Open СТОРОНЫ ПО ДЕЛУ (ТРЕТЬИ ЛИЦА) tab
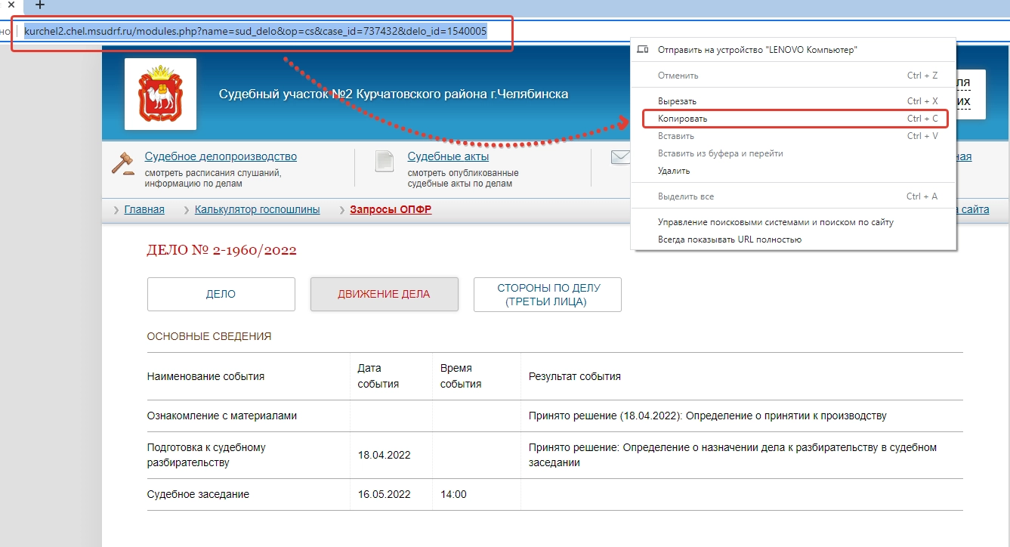The width and height of the screenshot is (1010, 547). 548,295
